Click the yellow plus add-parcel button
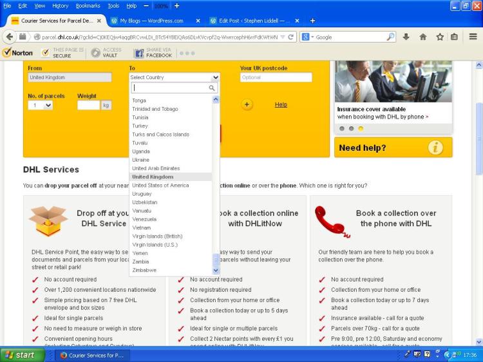483x362 pixels. (247, 104)
